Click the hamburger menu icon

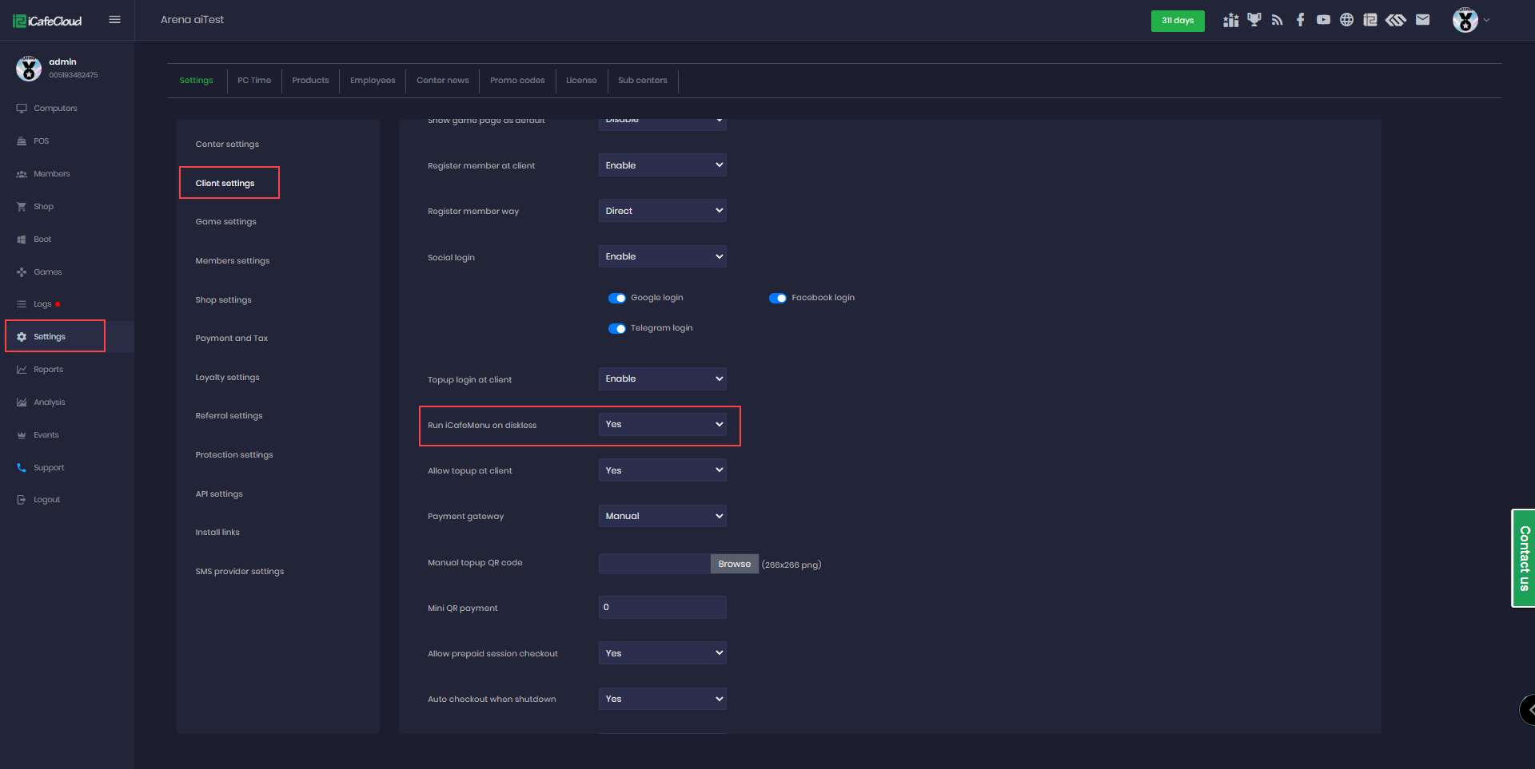tap(114, 20)
